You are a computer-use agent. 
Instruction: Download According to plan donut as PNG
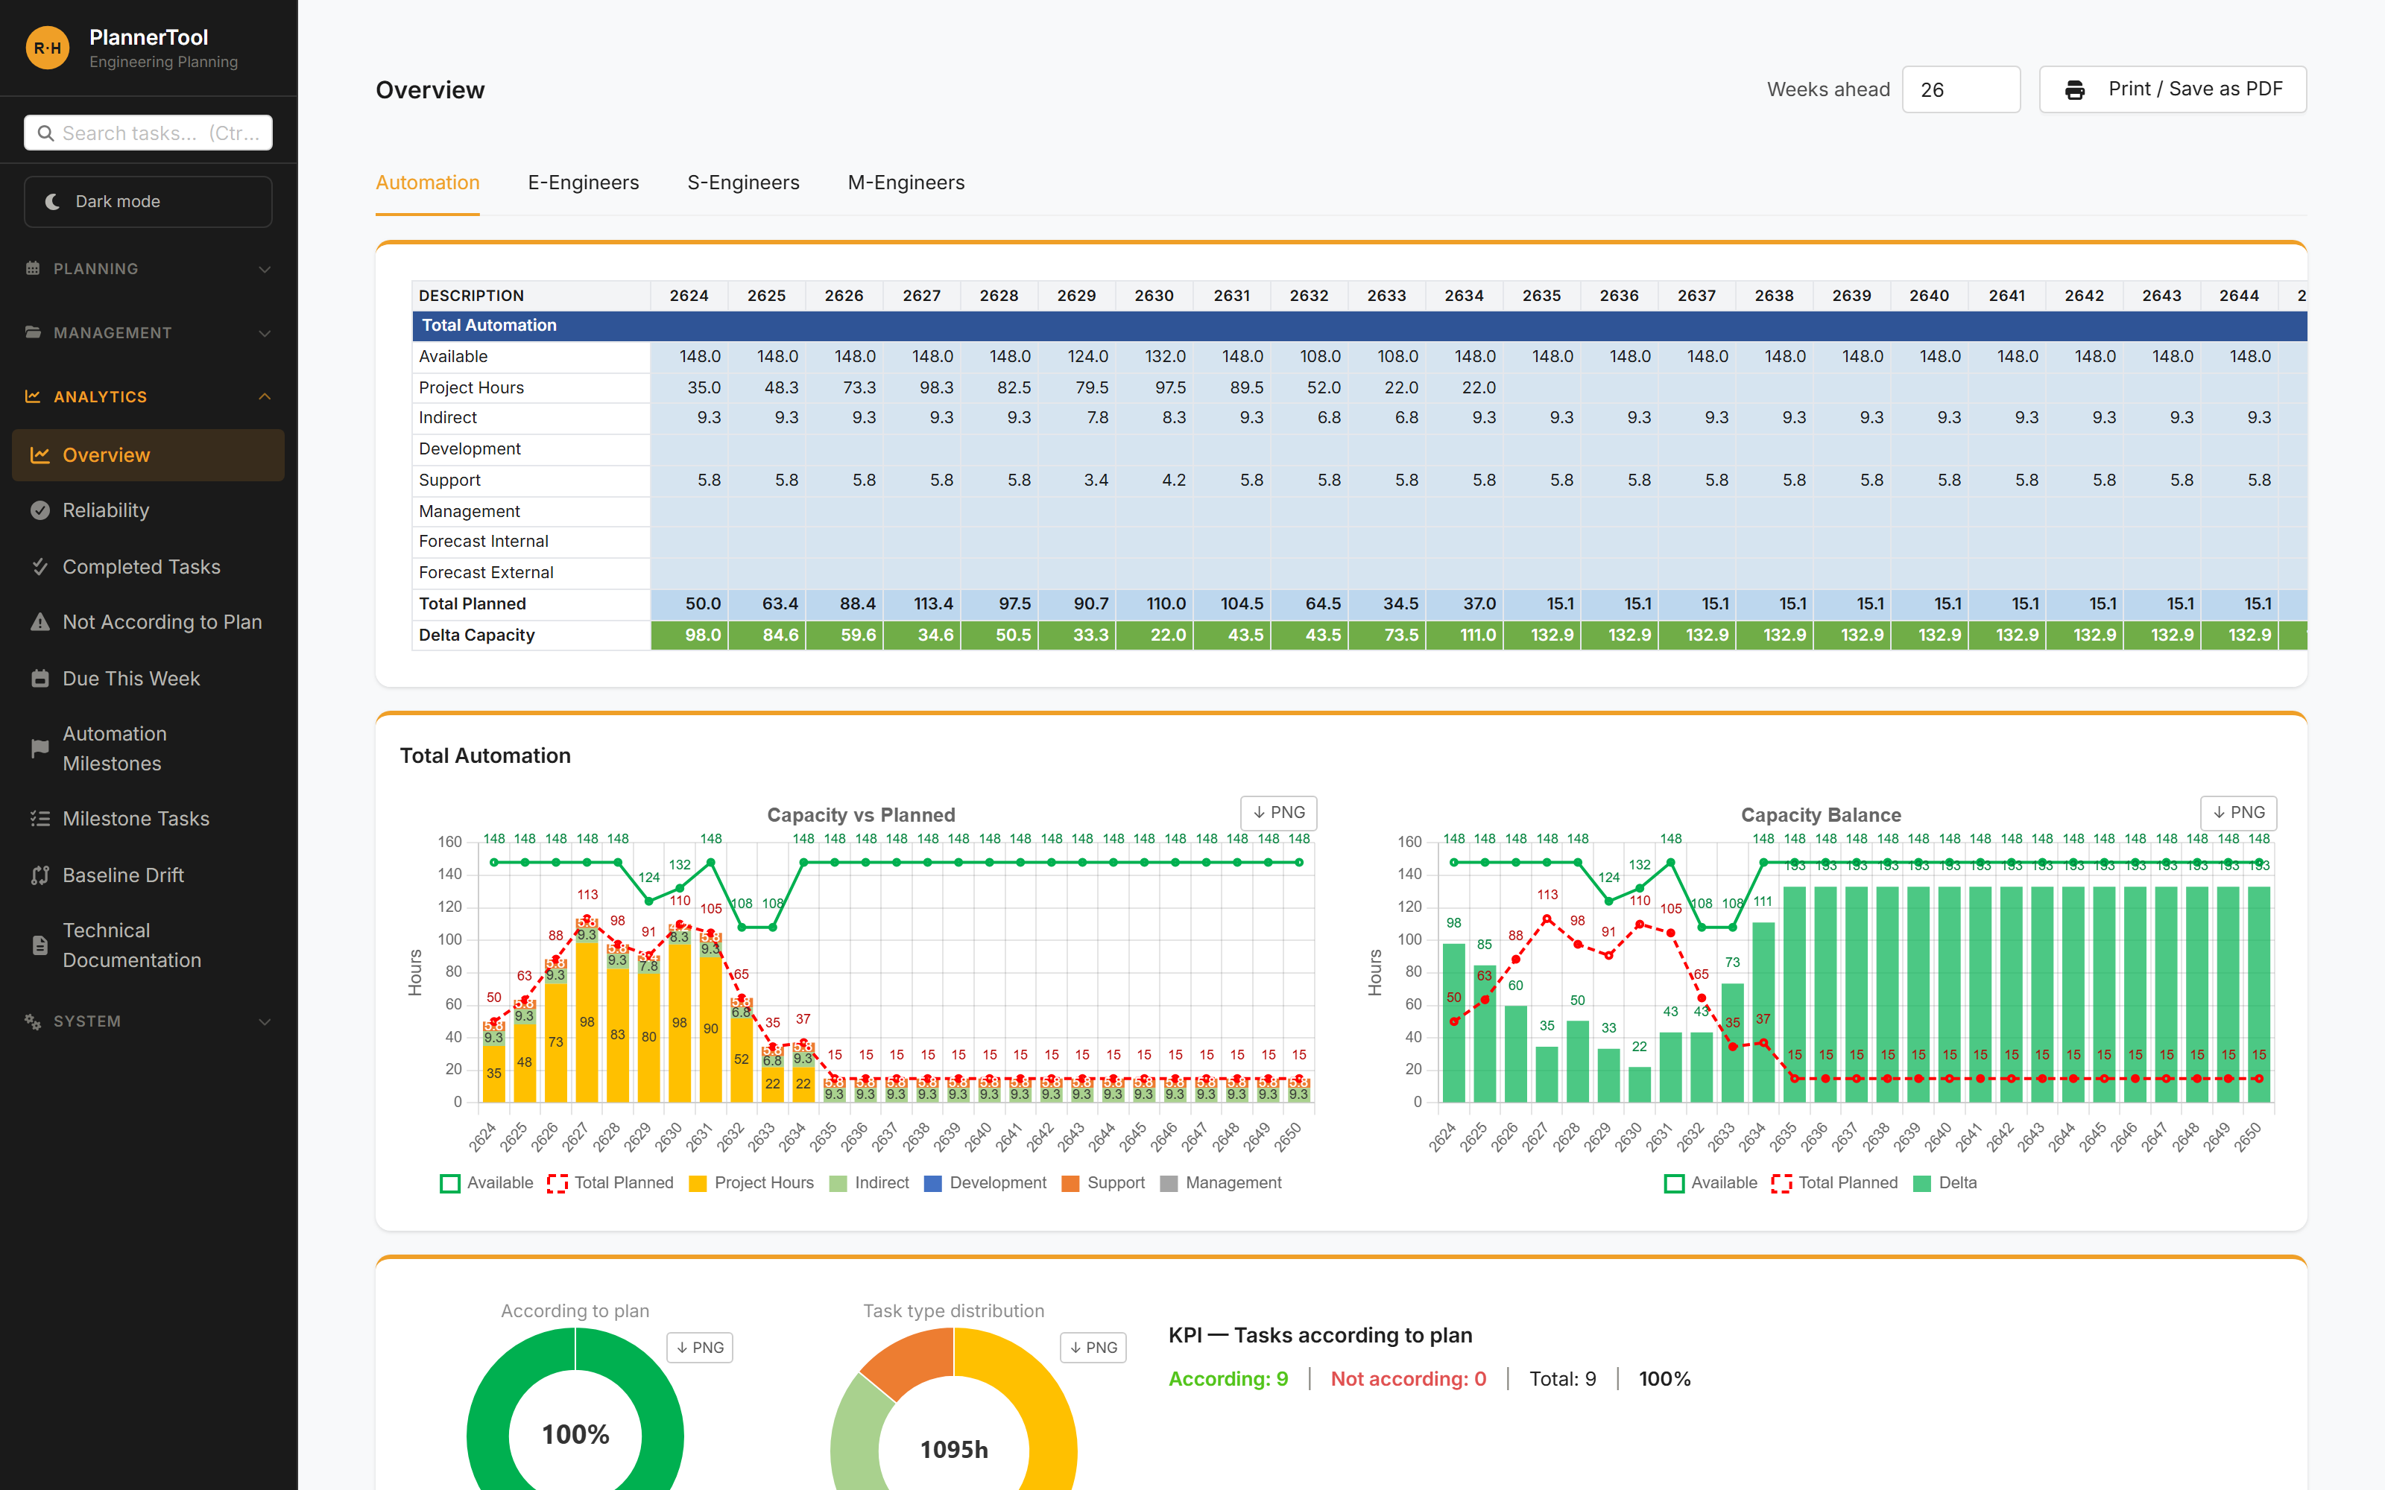coord(700,1347)
